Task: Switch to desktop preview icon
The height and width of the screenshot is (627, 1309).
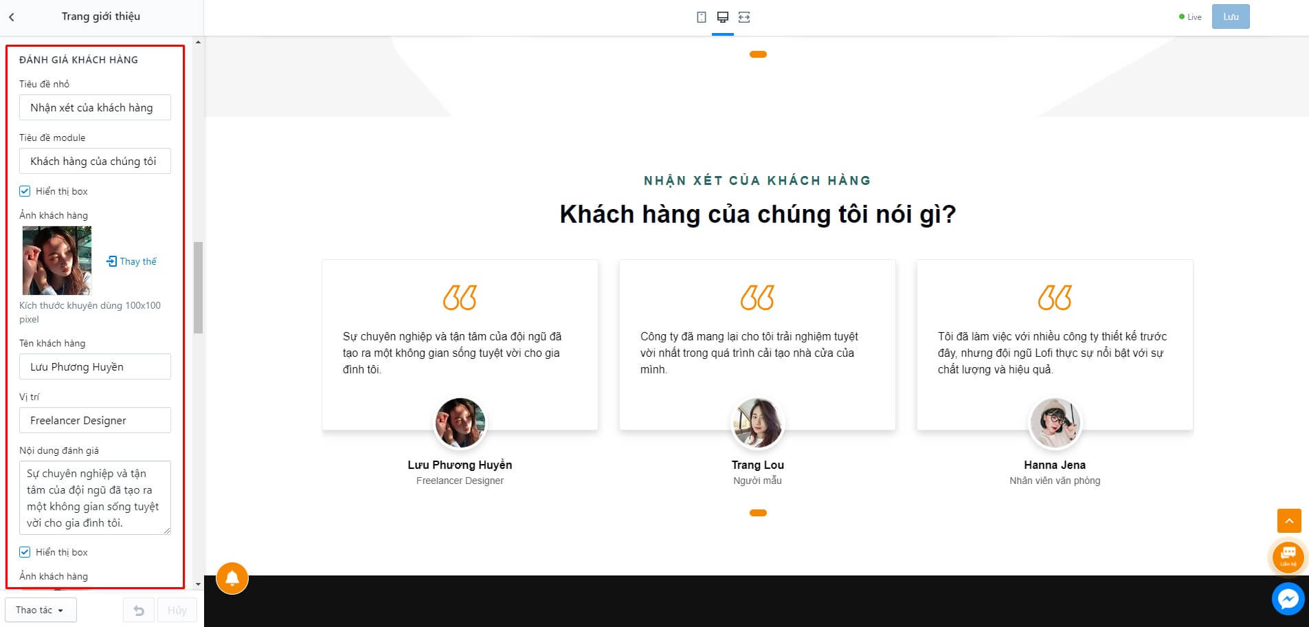Action: coord(722,17)
